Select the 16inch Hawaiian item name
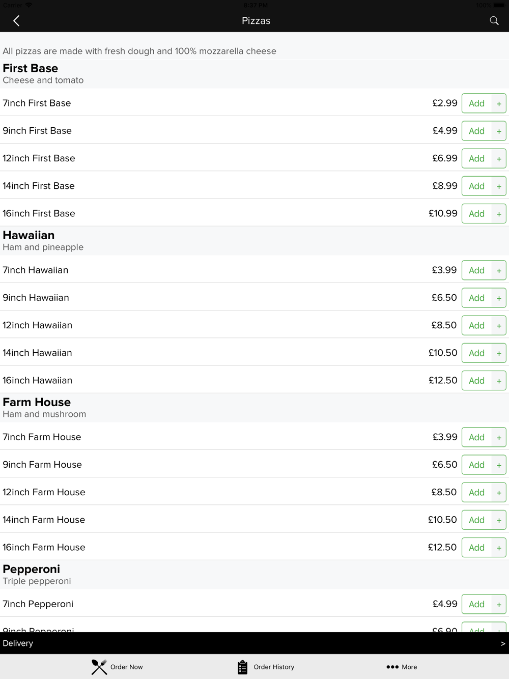The height and width of the screenshot is (679, 509). (37, 380)
